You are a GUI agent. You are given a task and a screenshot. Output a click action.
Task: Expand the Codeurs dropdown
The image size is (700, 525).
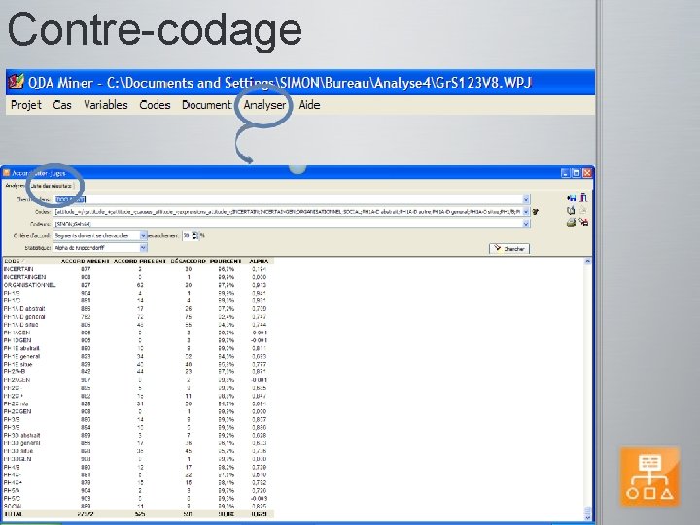(x=526, y=224)
